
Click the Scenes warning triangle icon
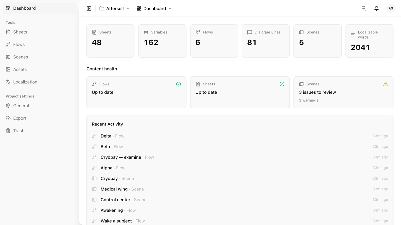[x=385, y=84]
